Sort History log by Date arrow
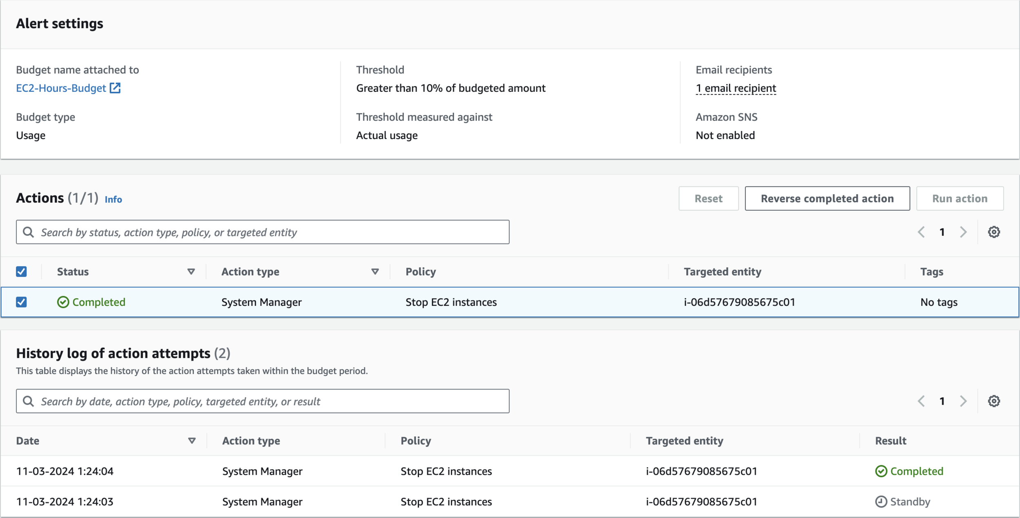This screenshot has height=518, width=1020. pos(192,441)
